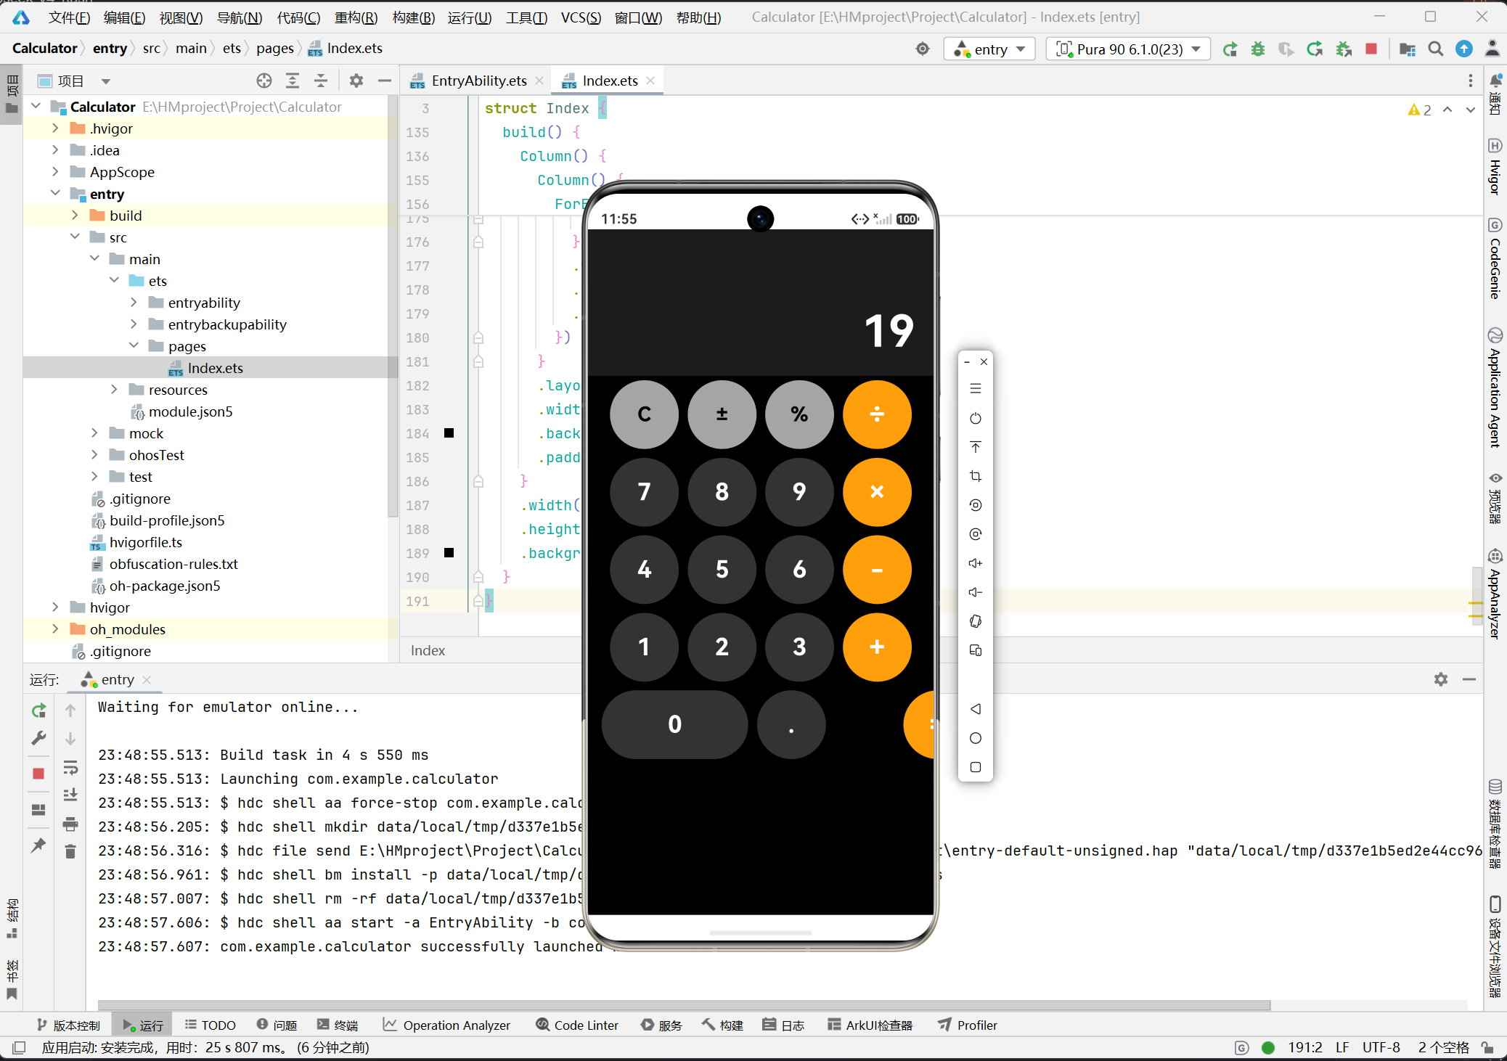Toggle soft-wrap in run console
The height and width of the screenshot is (1061, 1507).
click(x=70, y=768)
